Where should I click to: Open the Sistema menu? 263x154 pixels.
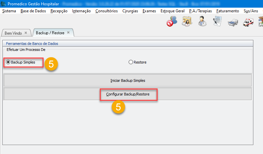point(9,11)
